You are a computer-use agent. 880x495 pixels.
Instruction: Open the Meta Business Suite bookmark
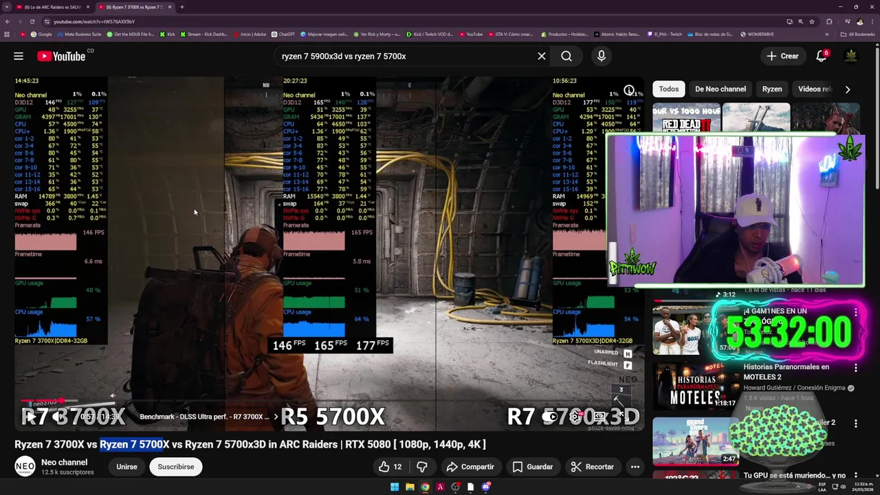(79, 34)
